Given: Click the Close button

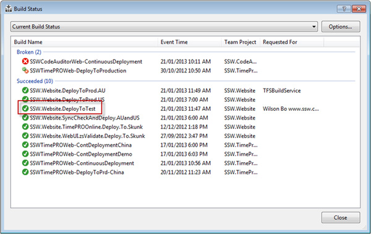Looking at the screenshot, I should [x=341, y=217].
